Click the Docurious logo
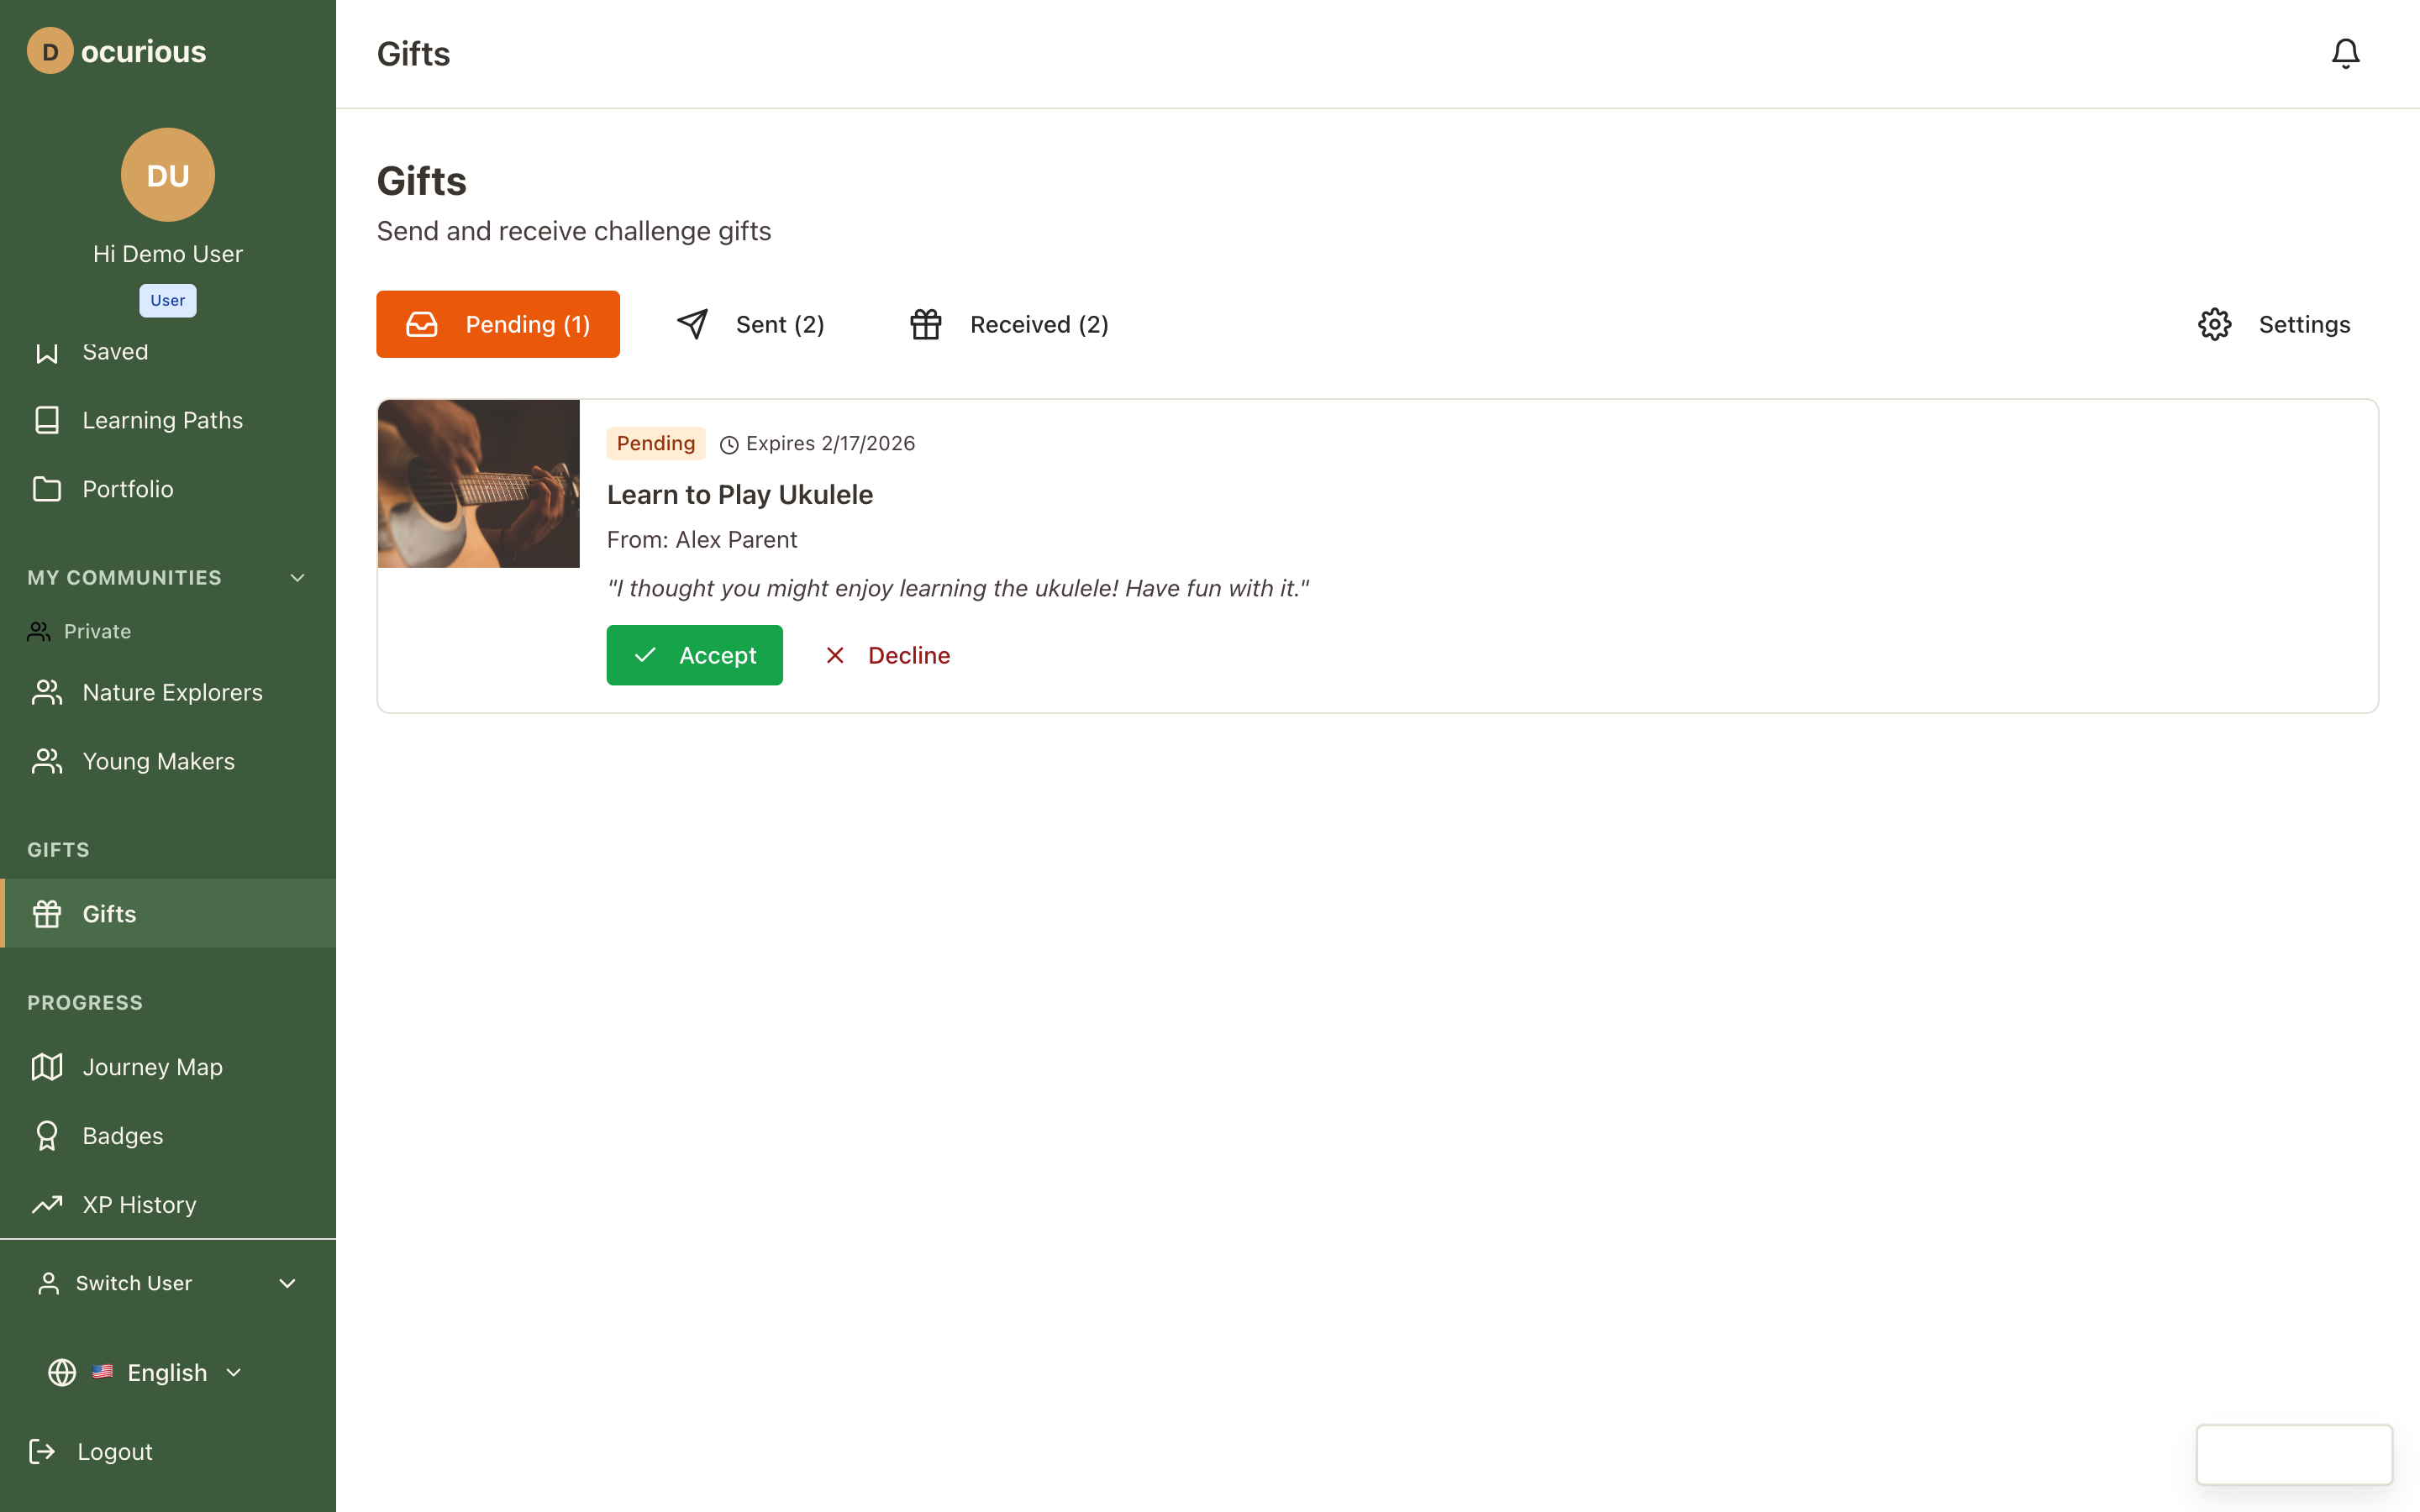 116,51
